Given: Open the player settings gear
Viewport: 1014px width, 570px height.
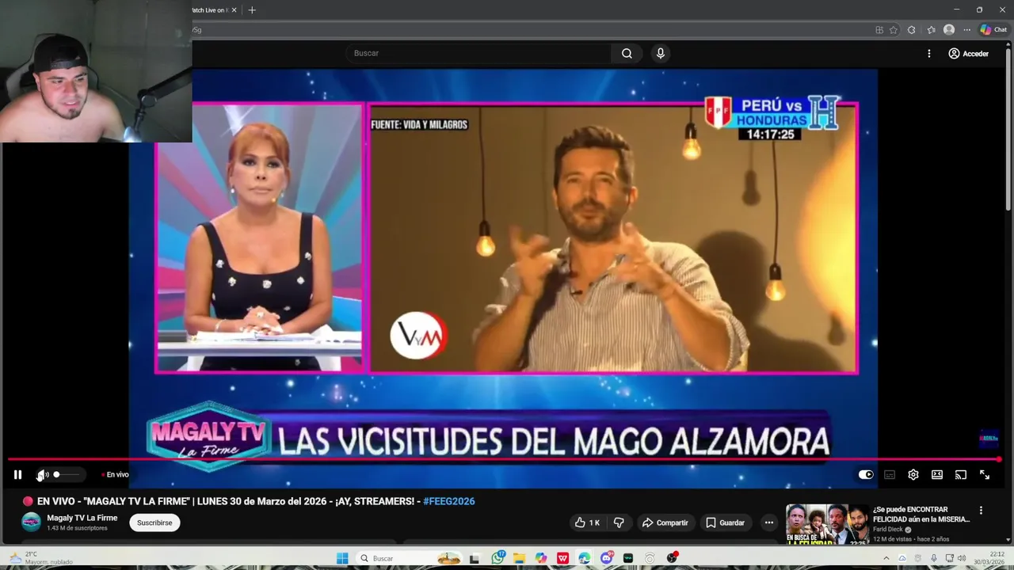Looking at the screenshot, I should click(913, 475).
